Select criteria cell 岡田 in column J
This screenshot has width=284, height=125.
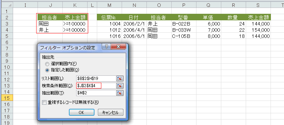click(x=50, y=23)
